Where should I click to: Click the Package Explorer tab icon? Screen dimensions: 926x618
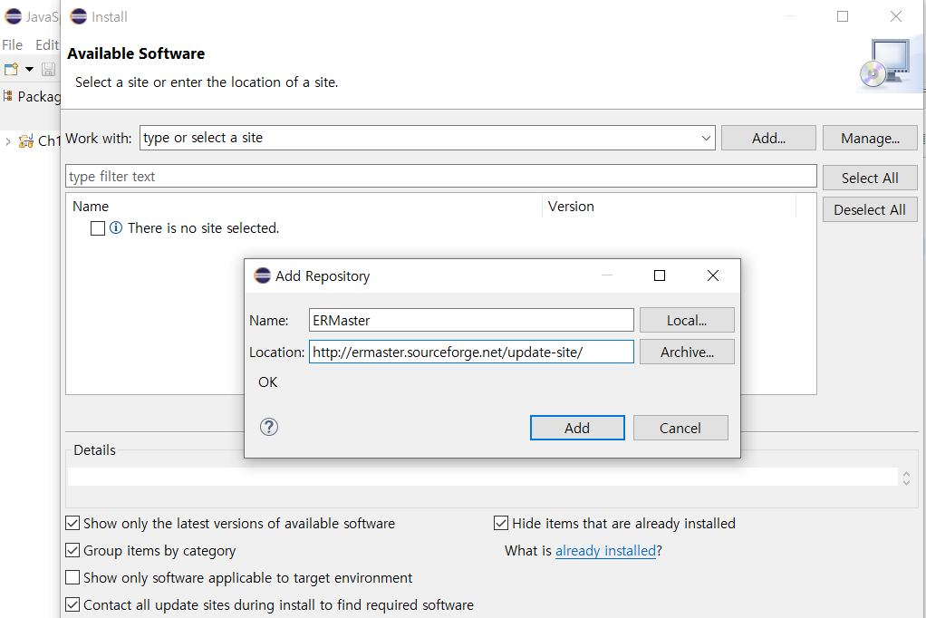click(7, 96)
